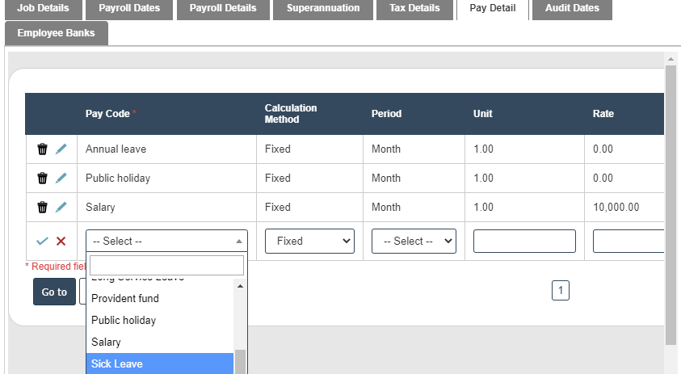
Task: Open the Calculation Method Fixed dropdown
Action: click(x=309, y=241)
